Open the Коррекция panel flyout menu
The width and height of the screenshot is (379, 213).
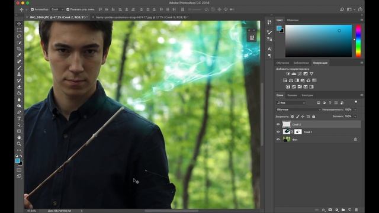(x=362, y=63)
